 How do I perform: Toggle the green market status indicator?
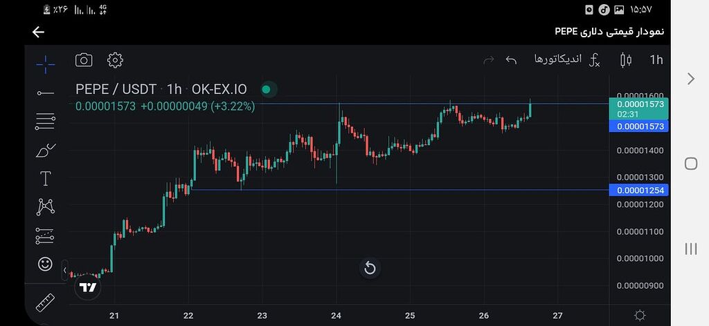pyautogui.click(x=264, y=89)
